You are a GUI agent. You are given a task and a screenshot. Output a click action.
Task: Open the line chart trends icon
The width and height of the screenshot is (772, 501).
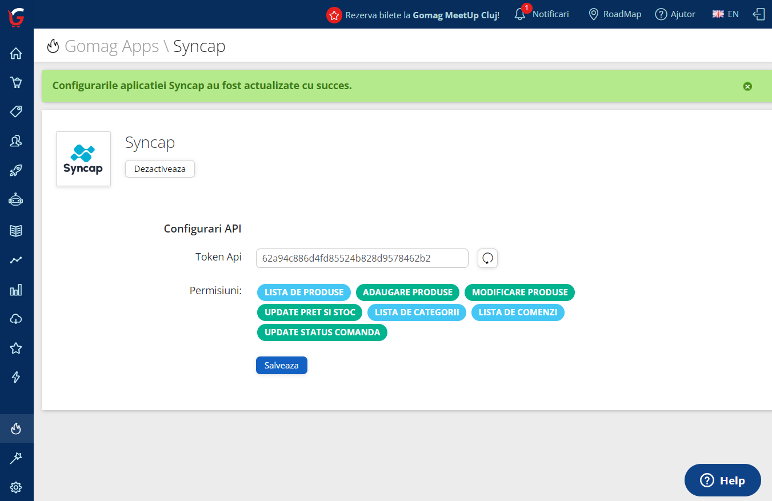click(16, 260)
